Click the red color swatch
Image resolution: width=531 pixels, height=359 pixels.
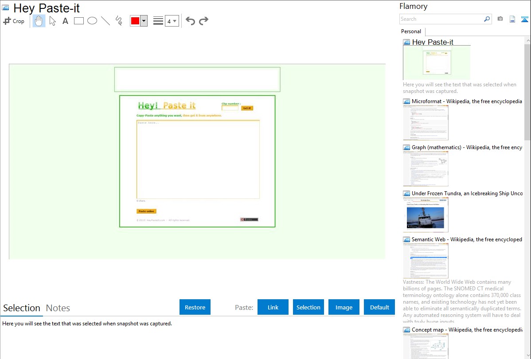click(135, 21)
